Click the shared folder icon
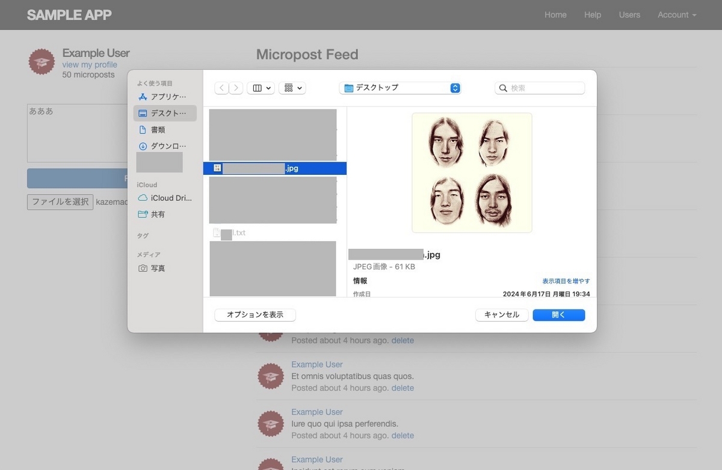Image resolution: width=722 pixels, height=470 pixels. 143,214
